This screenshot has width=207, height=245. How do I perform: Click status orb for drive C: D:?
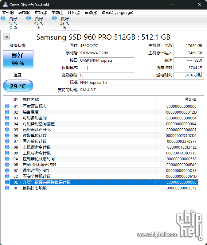[x=3, y=18]
